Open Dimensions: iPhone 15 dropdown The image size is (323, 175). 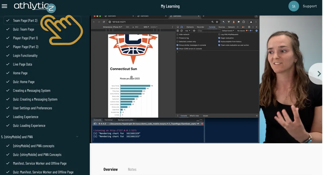point(113,27)
